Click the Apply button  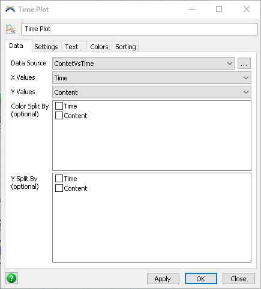tap(163, 279)
